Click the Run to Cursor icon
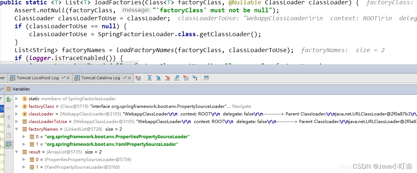 tap(195, 78)
